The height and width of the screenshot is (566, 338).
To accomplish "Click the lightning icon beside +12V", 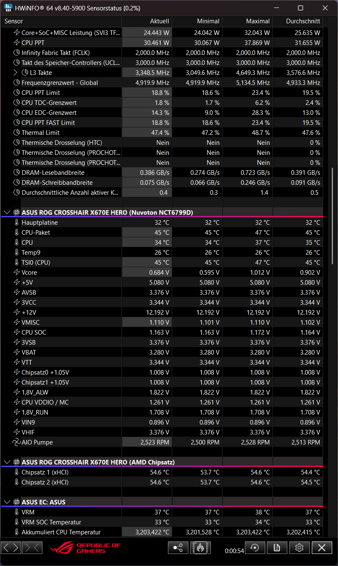I will pos(17,312).
